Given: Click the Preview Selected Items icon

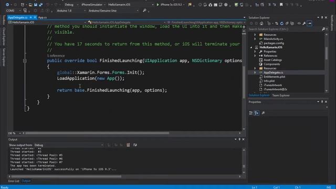Looking at the screenshot, I should click(x=309, y=23).
